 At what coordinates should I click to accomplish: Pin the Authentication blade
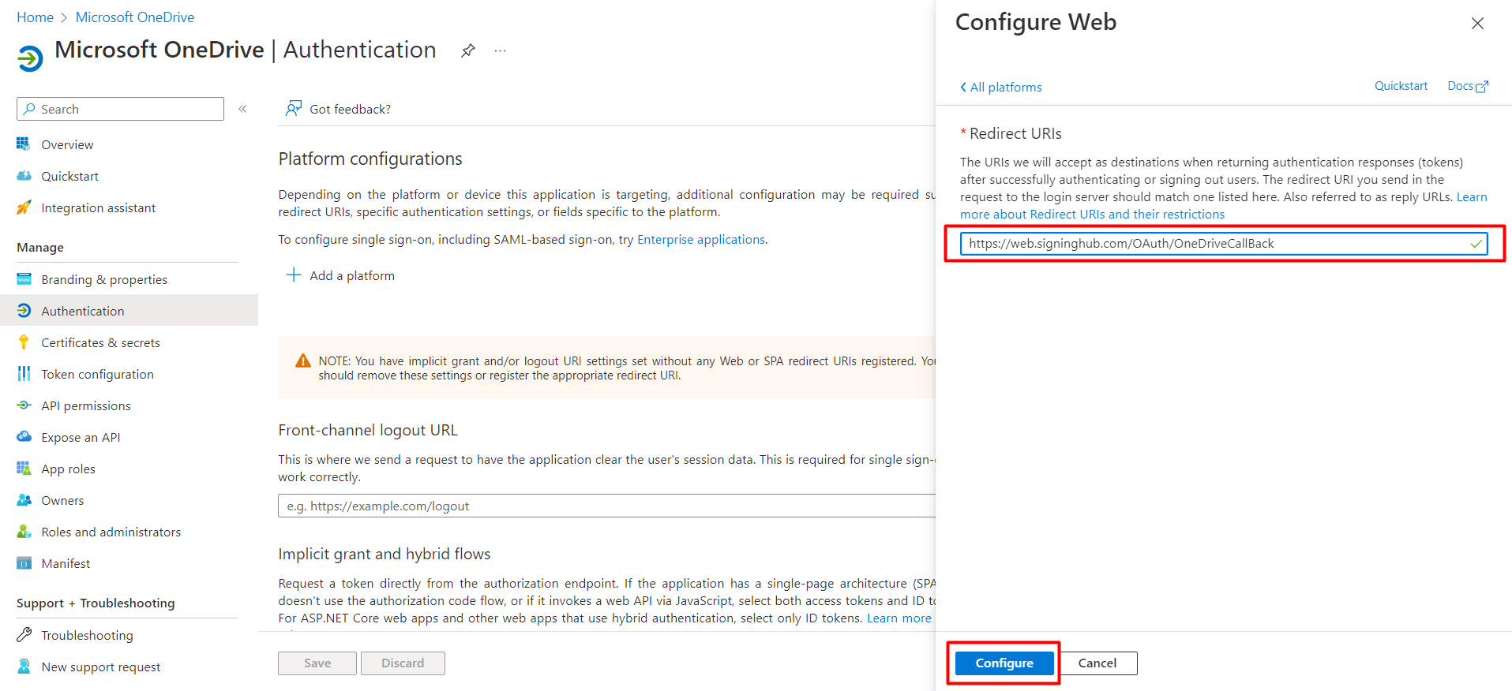tap(468, 50)
